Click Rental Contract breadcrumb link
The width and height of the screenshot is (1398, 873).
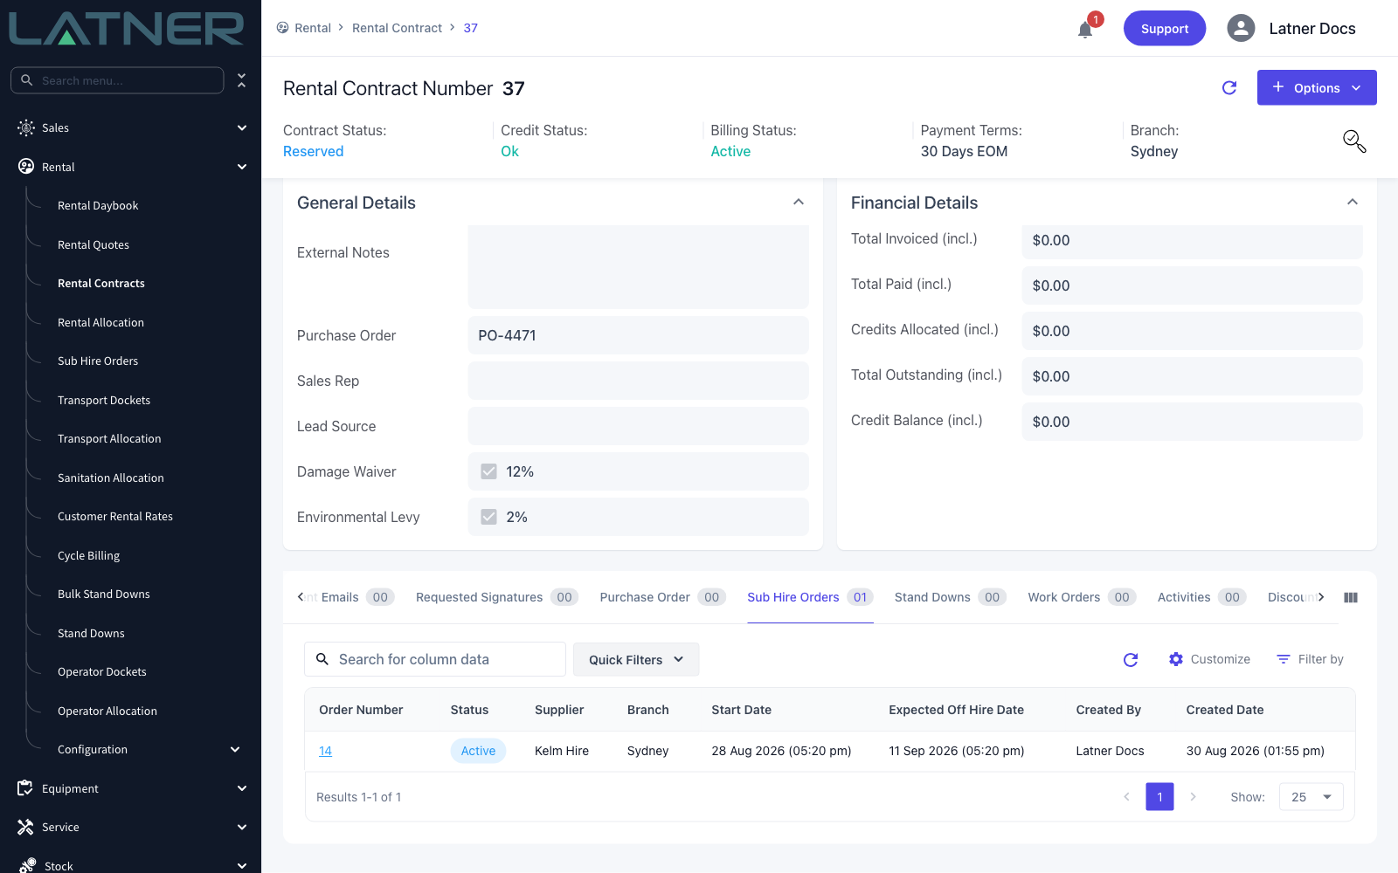(397, 28)
